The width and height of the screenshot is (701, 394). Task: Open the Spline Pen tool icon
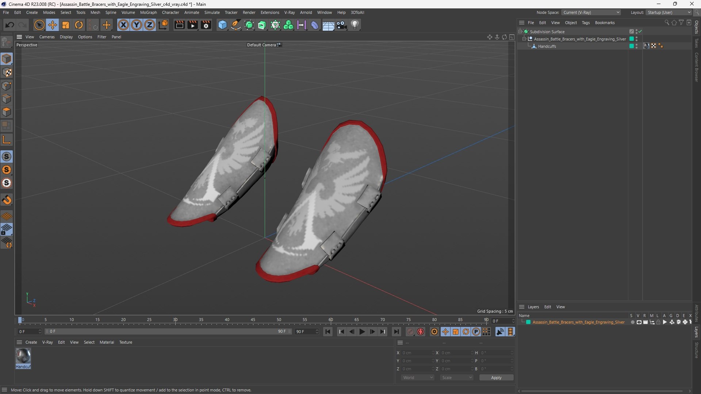click(x=236, y=25)
